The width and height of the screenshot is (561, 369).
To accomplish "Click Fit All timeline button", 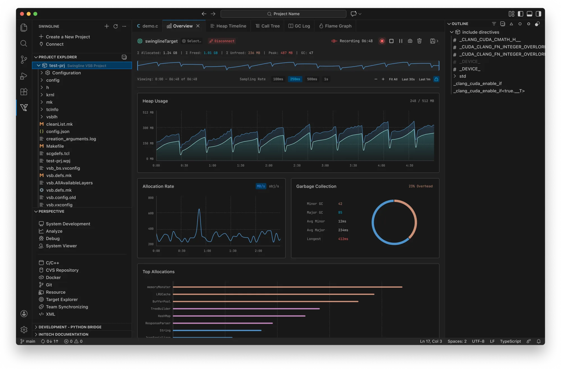I will tap(393, 79).
